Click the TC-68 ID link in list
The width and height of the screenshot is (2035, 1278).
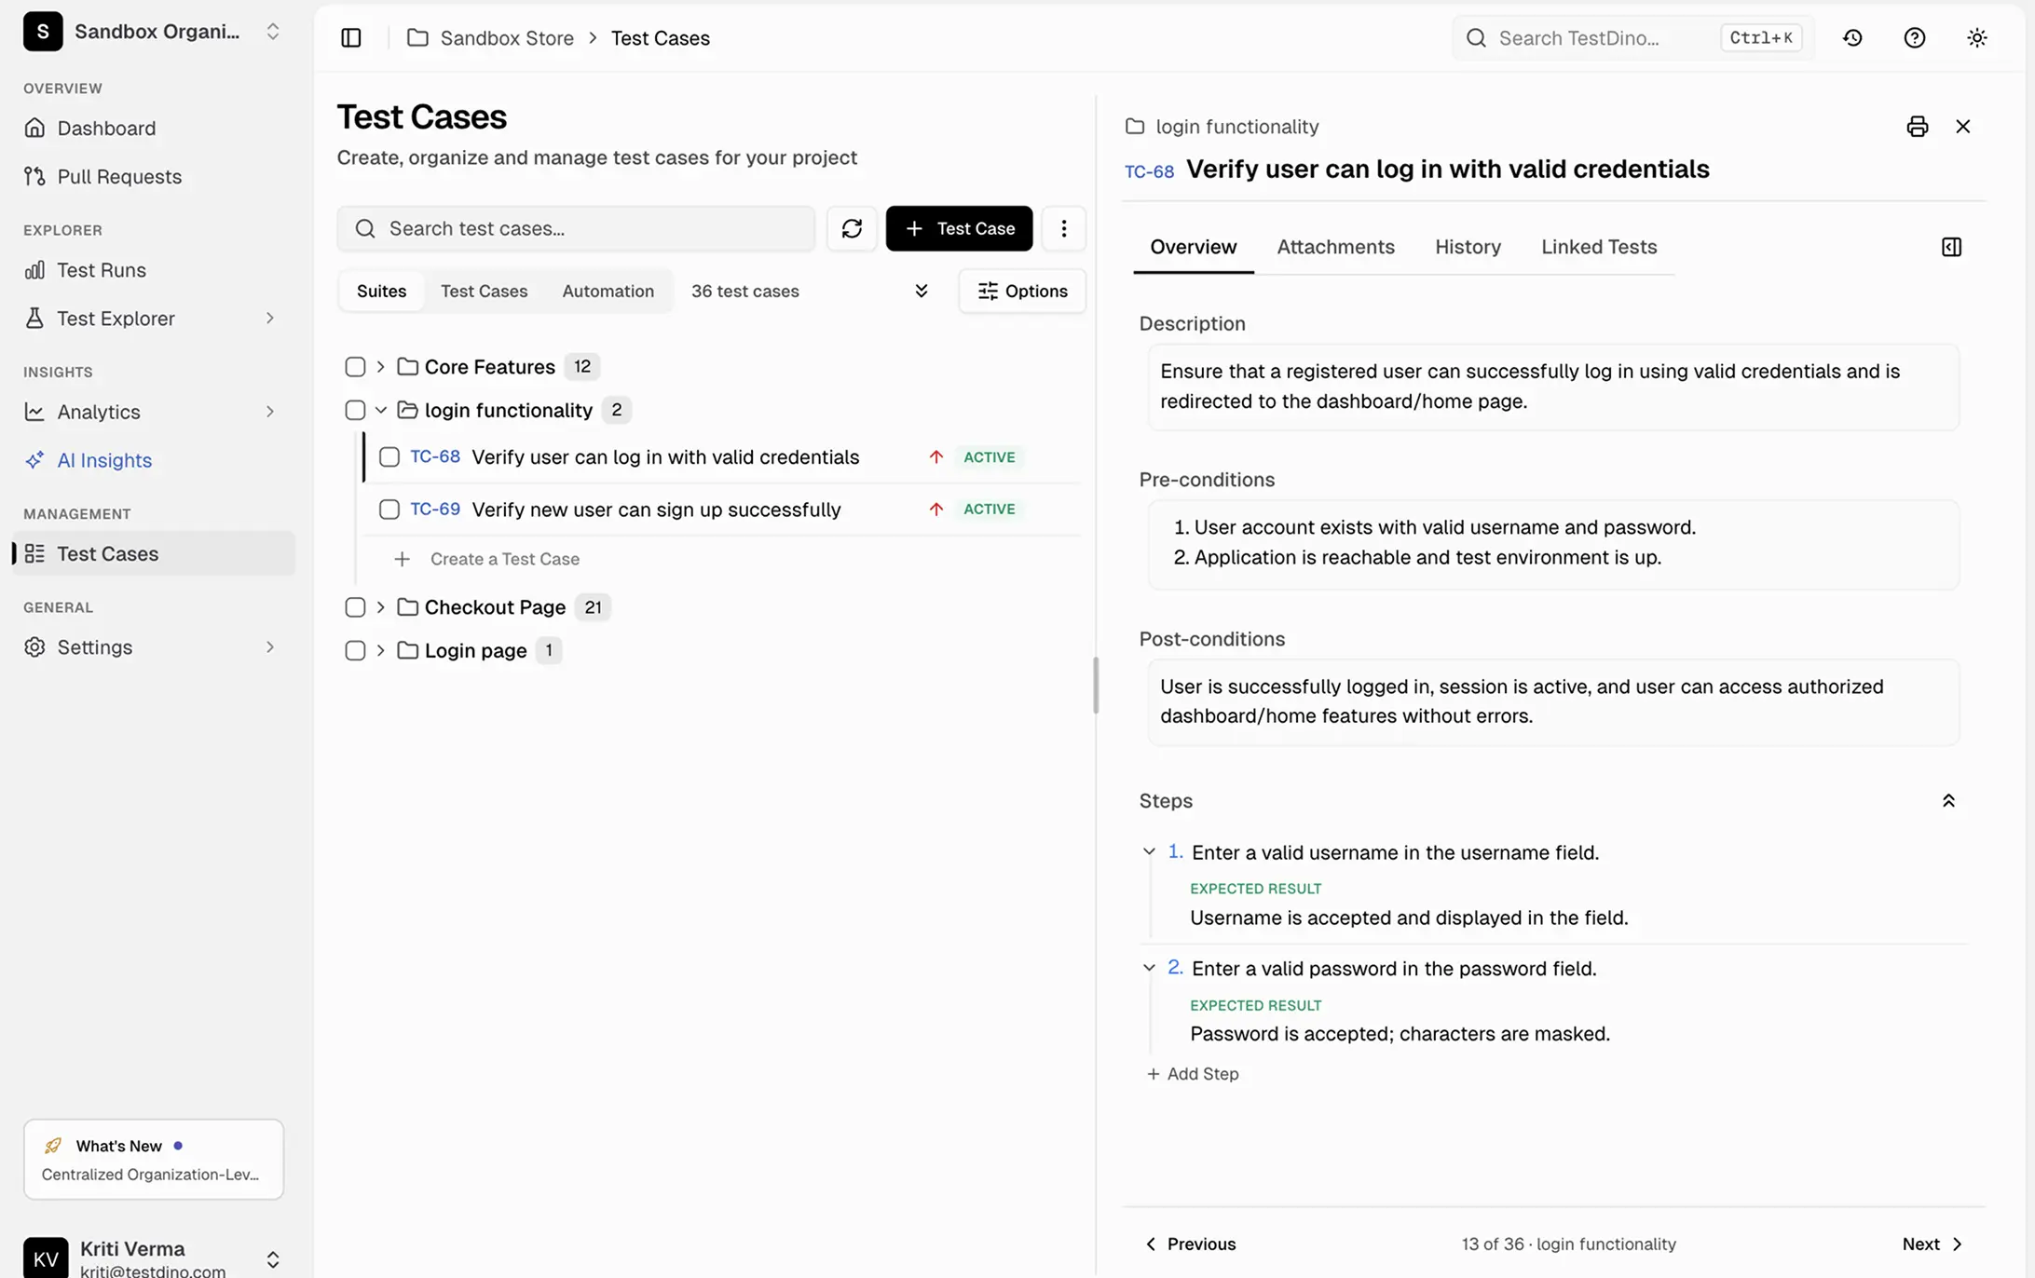(x=435, y=456)
